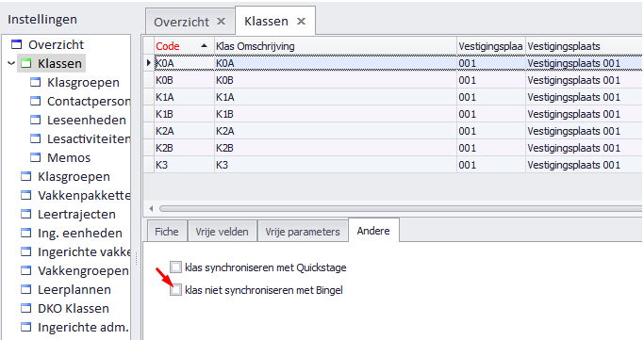The height and width of the screenshot is (340, 644).
Task: Select the Vakkengroepen window icon
Action: pos(26,270)
